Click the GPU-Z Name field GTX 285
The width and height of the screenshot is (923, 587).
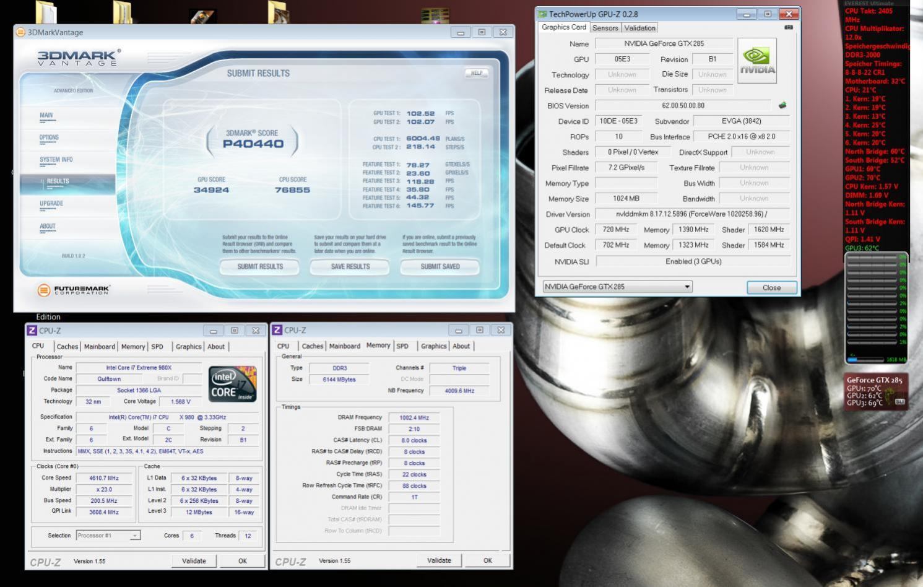coord(664,43)
